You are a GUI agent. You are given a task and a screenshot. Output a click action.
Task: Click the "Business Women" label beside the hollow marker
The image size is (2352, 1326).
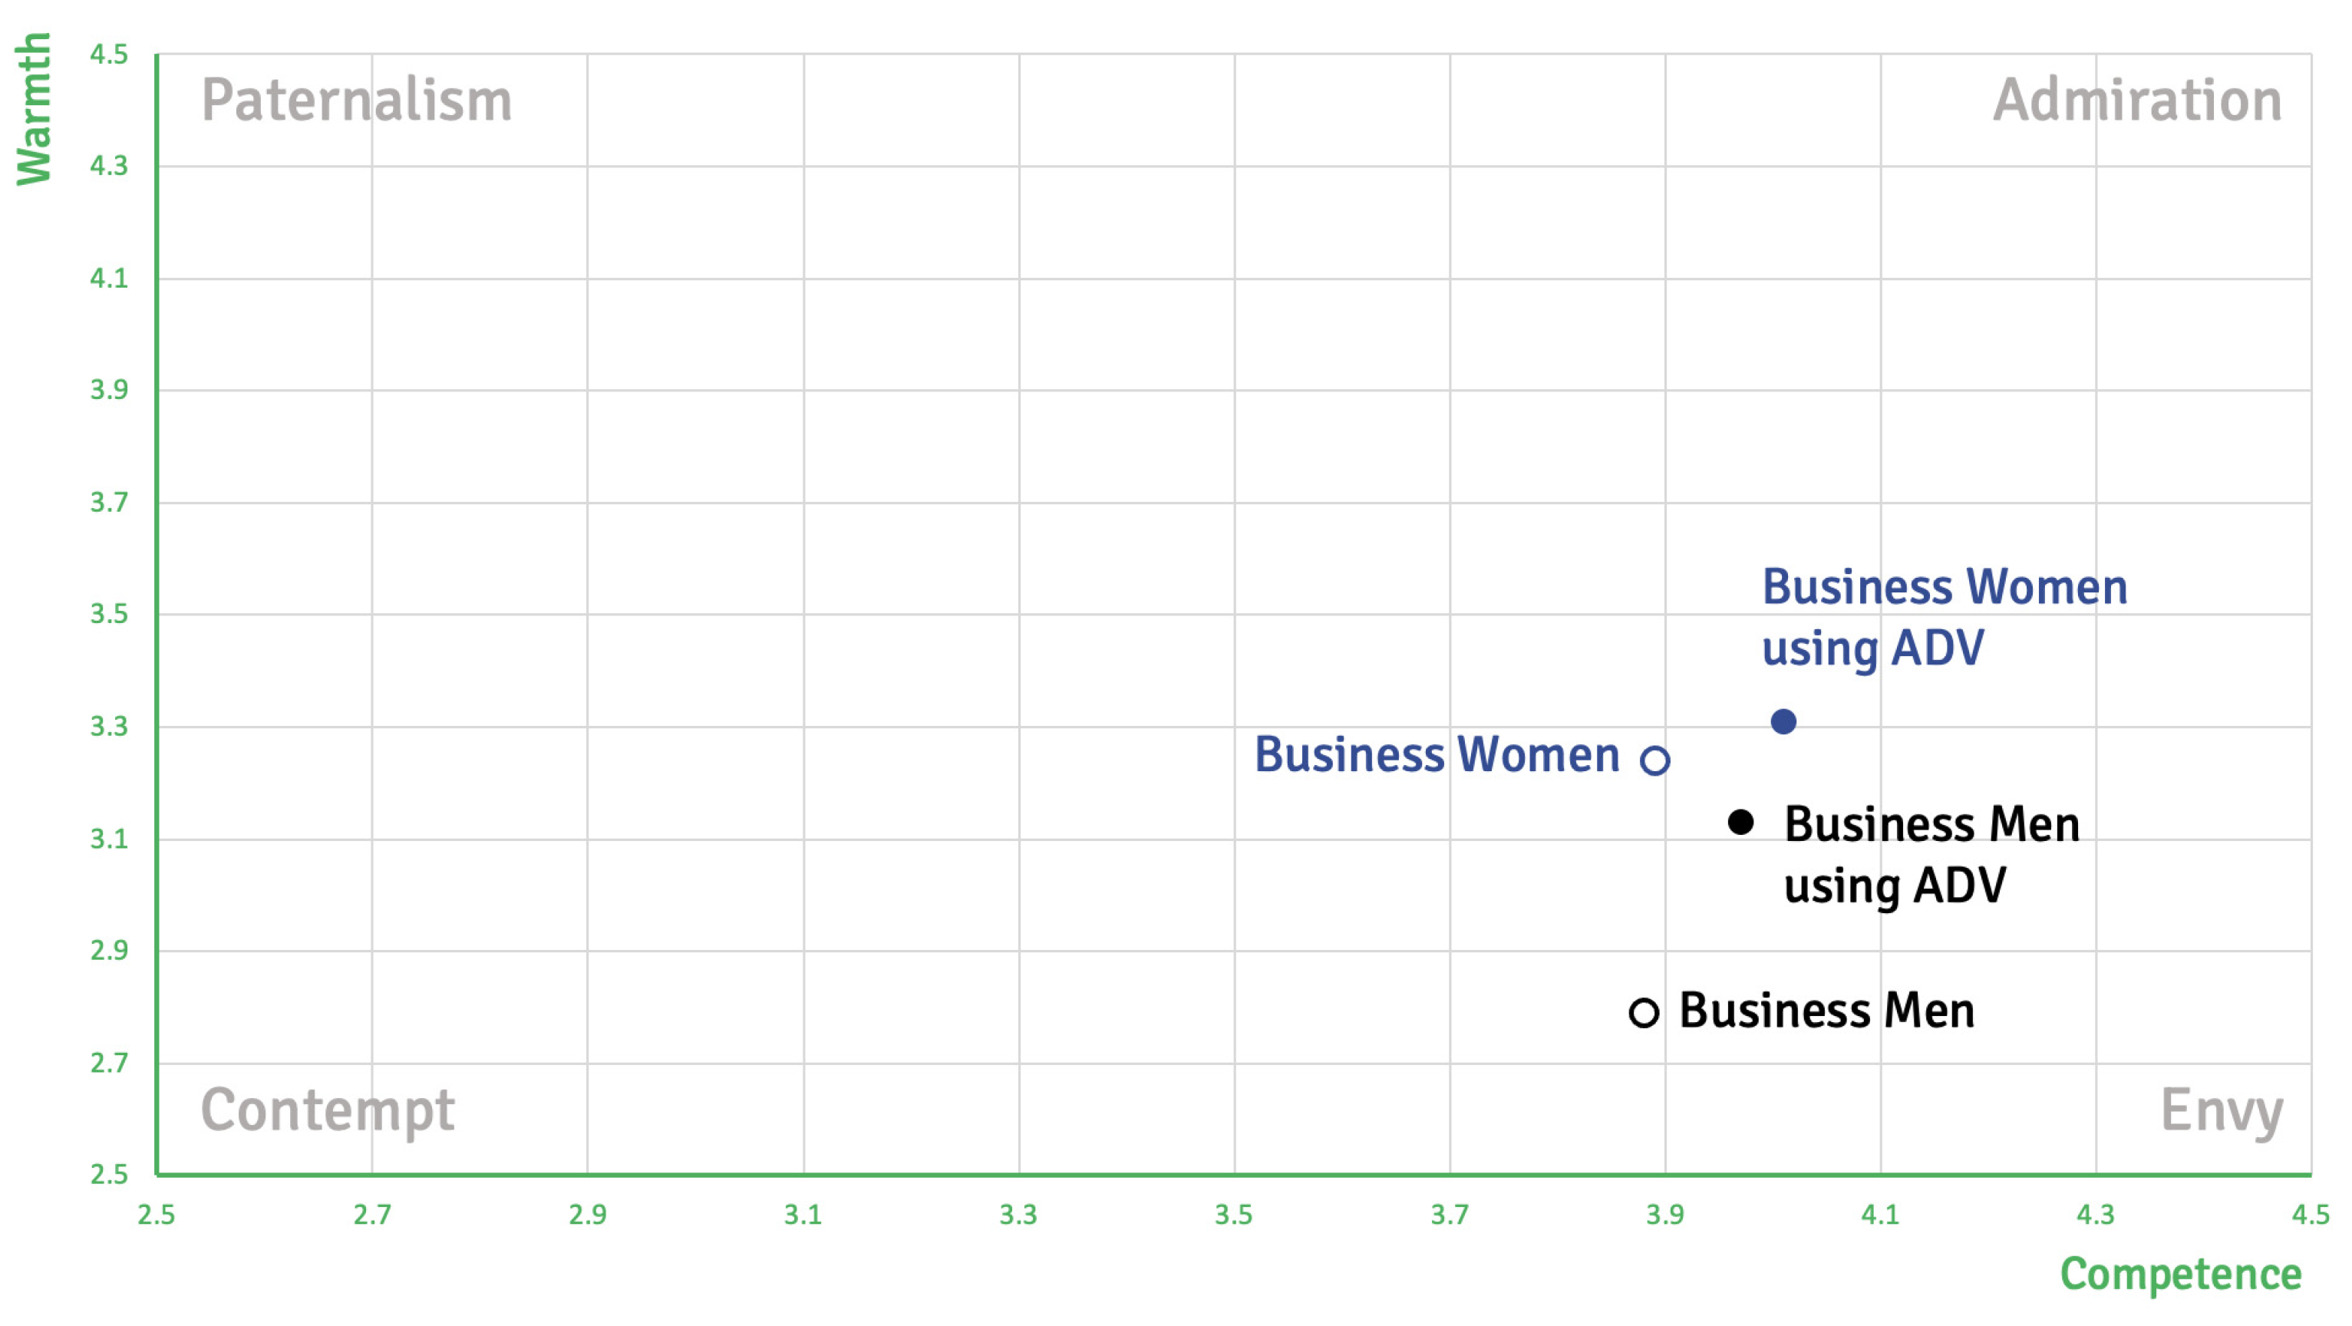click(x=1437, y=755)
